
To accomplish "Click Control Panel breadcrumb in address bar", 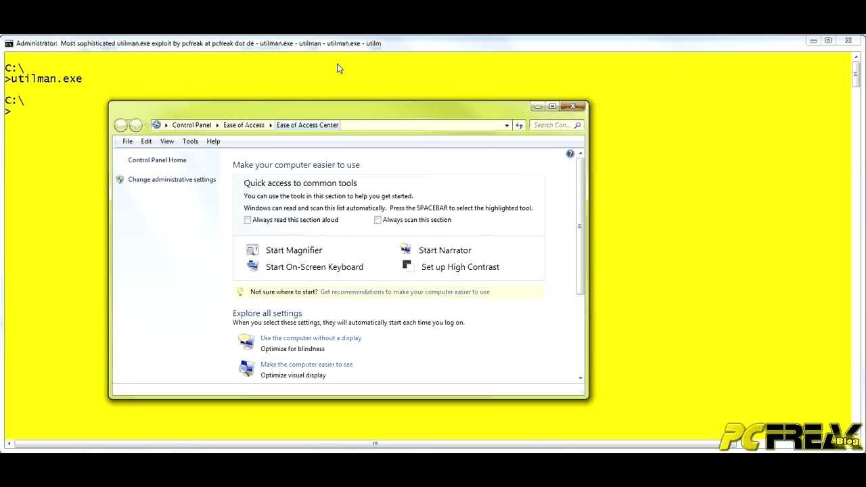I will tap(191, 125).
